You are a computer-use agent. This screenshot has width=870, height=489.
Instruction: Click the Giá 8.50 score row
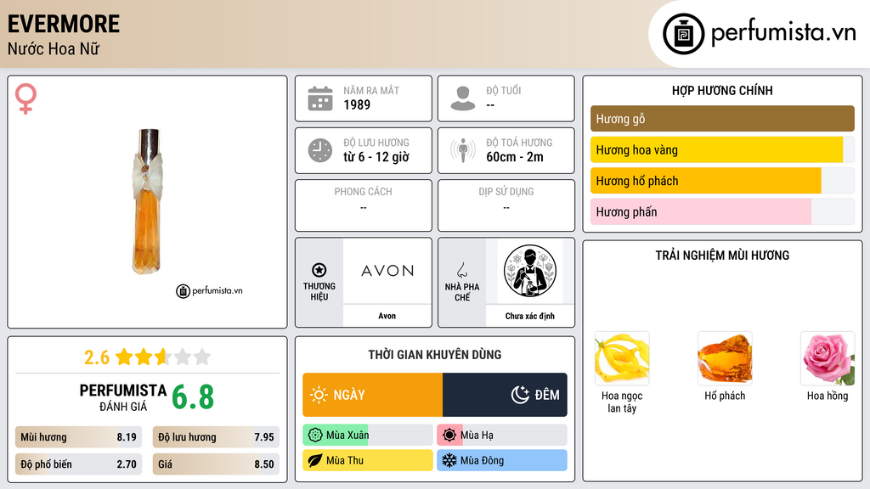pyautogui.click(x=216, y=464)
